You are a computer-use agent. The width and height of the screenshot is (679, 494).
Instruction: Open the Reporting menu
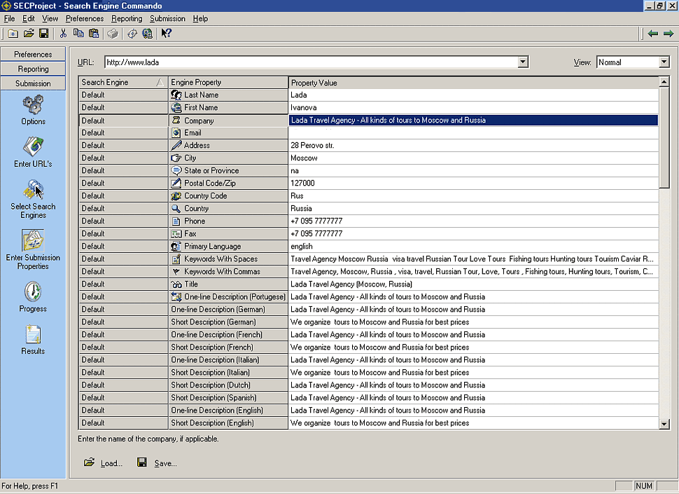127,19
